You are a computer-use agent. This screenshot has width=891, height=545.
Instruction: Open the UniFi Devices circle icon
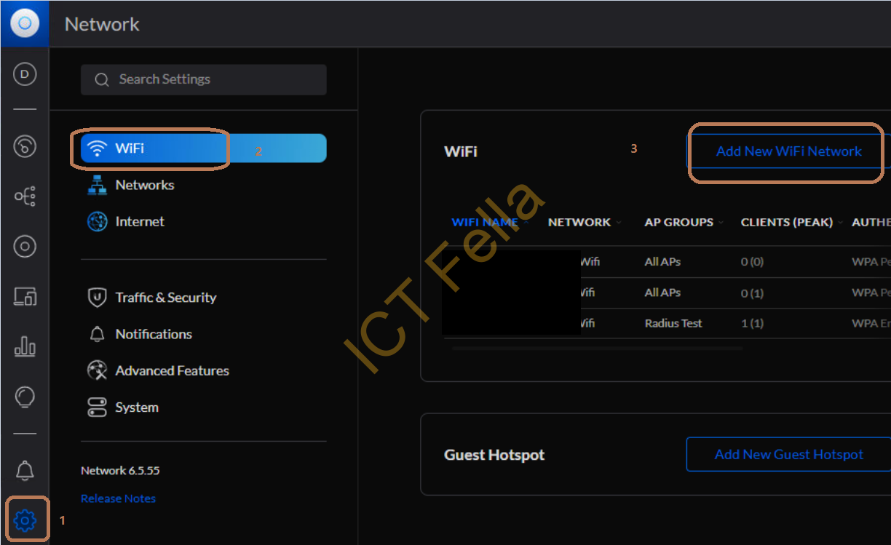25,247
